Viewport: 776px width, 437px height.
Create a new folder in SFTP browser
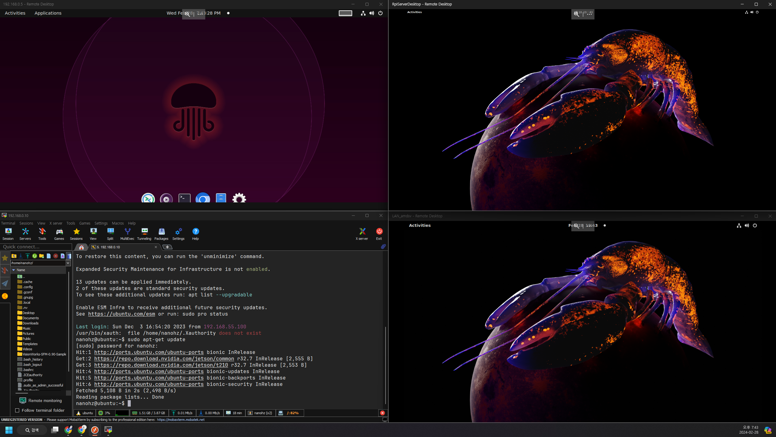coord(42,256)
